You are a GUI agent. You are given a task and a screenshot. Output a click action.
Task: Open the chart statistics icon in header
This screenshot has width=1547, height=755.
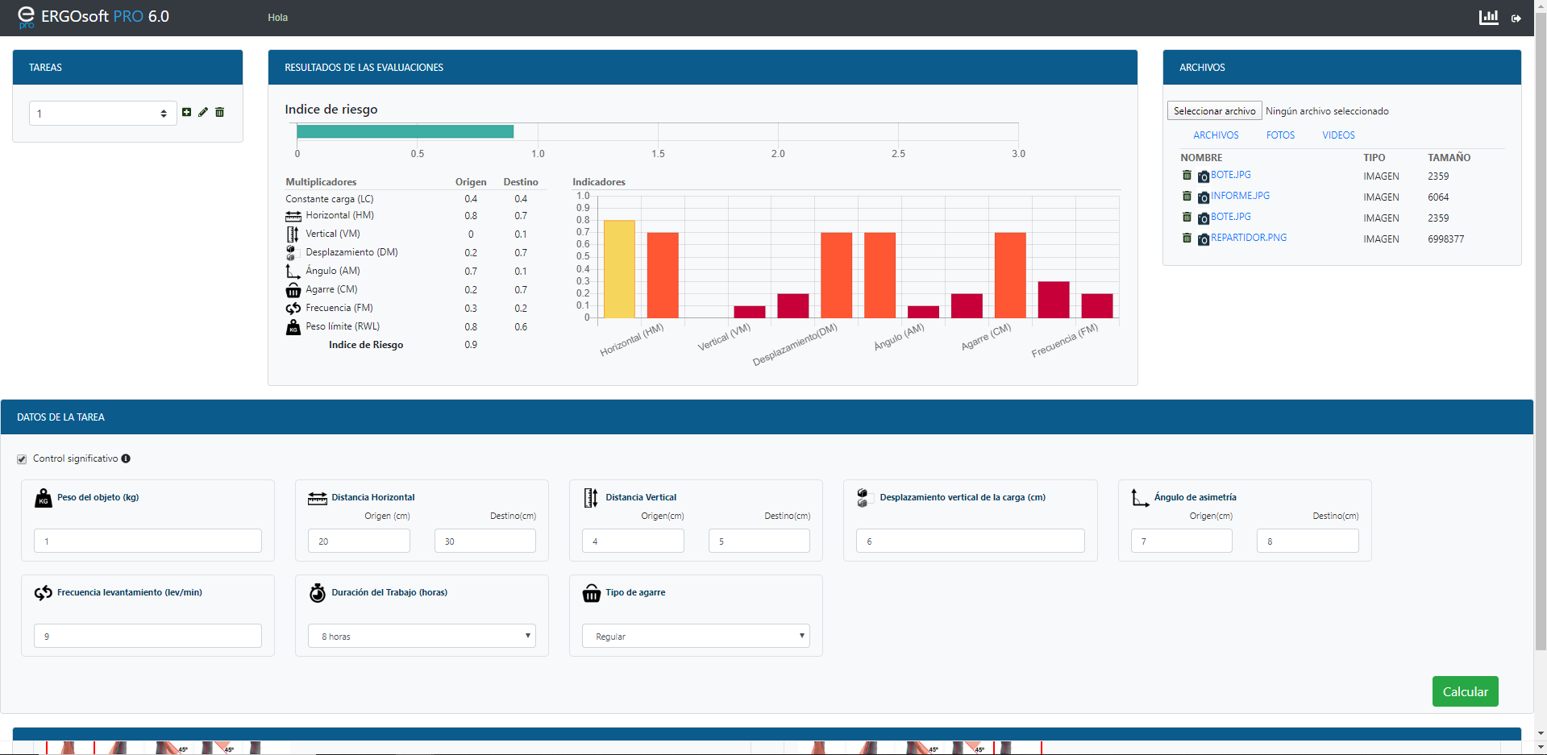(x=1488, y=17)
